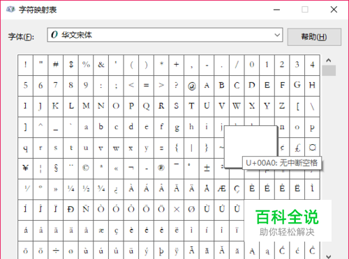Select the uppercase Æ ligature cell
This screenshot has width=349, height=259.
221,189
